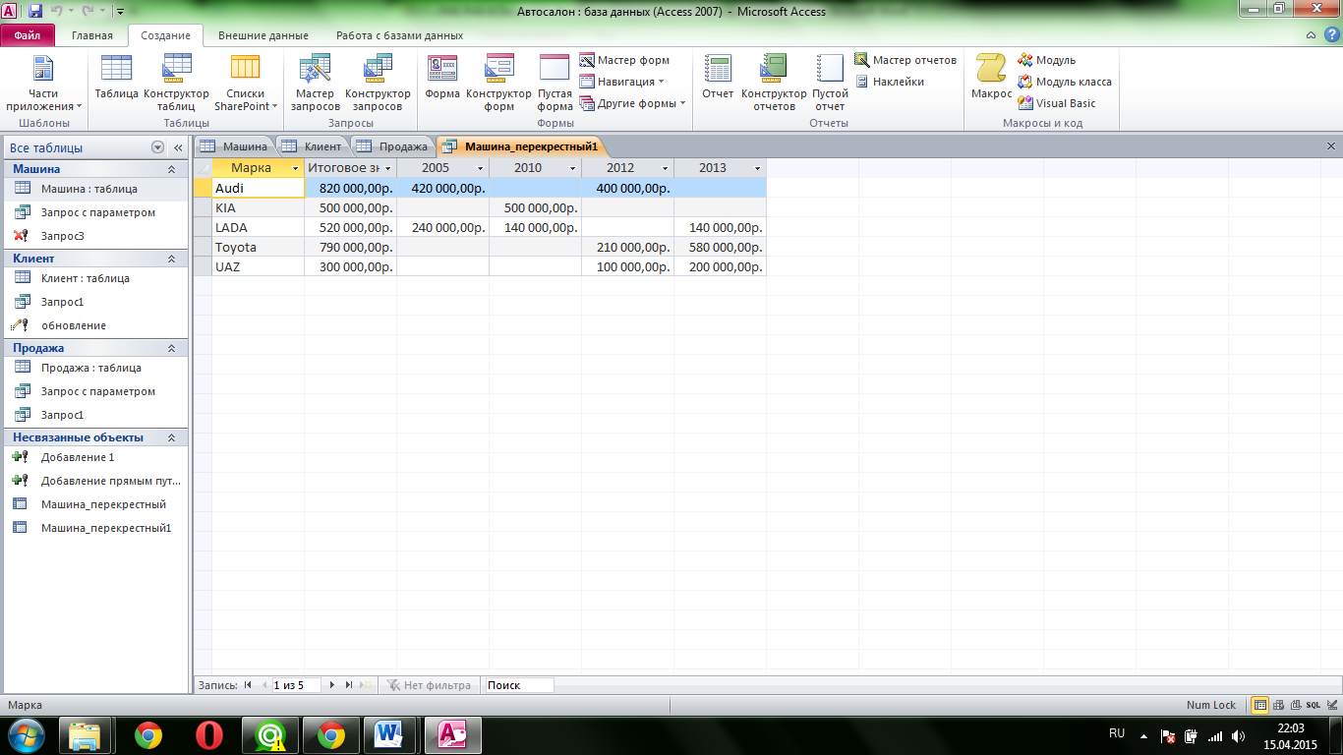Open Конструктор запросов
The width and height of the screenshot is (1343, 755).
[378, 83]
